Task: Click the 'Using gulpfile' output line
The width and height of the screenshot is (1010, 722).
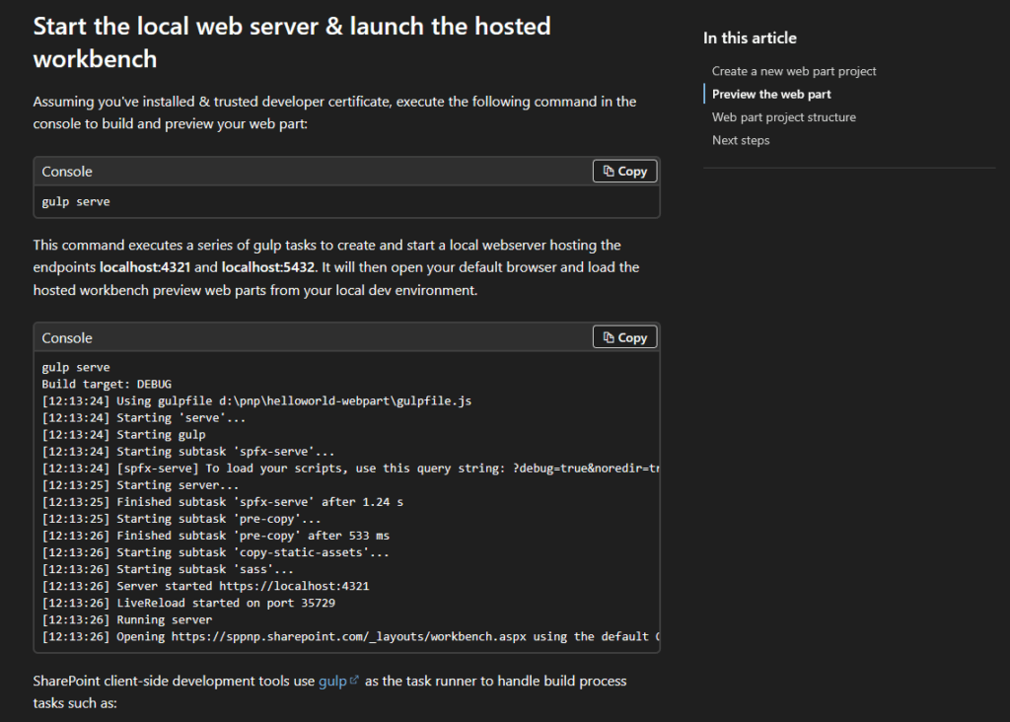Action: (256, 401)
